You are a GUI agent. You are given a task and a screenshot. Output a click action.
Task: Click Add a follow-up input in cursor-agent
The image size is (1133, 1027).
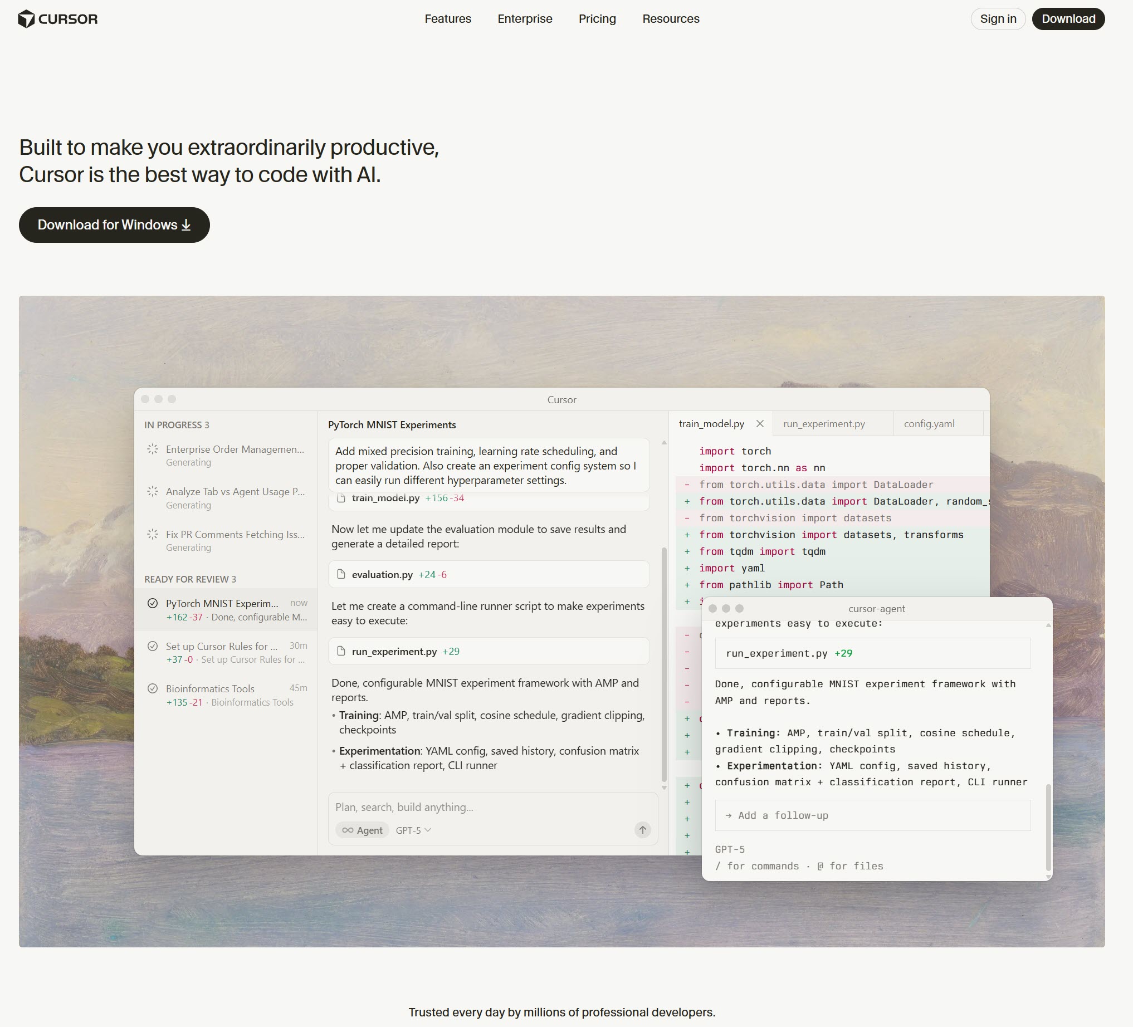click(873, 815)
